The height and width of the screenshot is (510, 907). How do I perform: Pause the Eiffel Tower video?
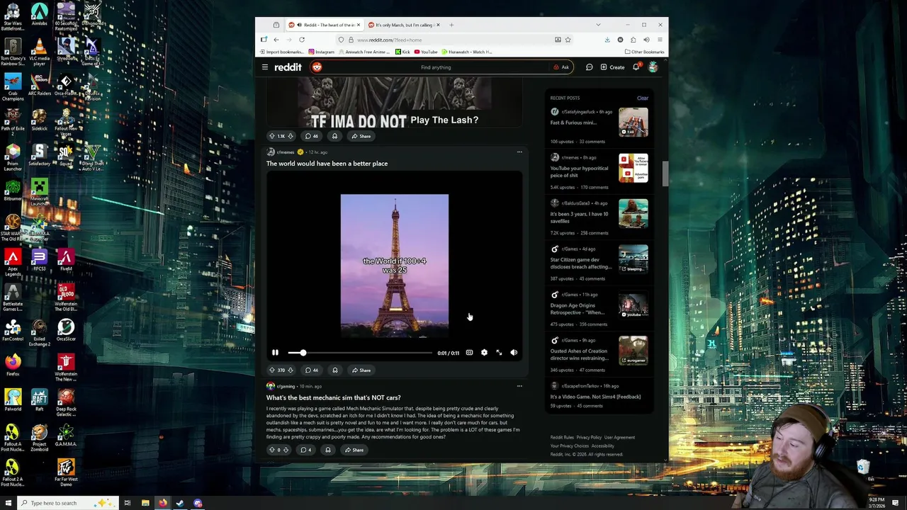click(275, 353)
